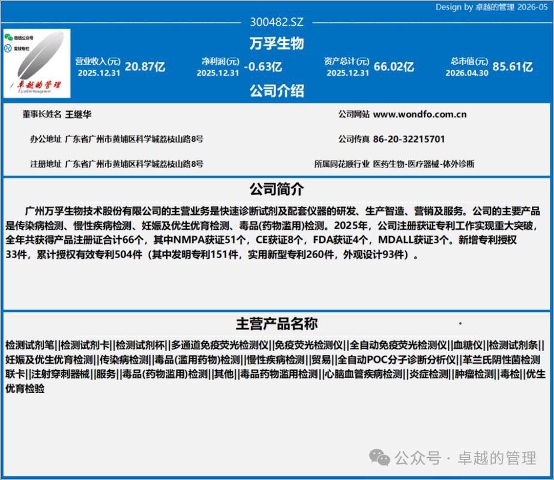Select product 炎症检测
Image resolution: width=554 pixels, height=480 pixels.
429,374
